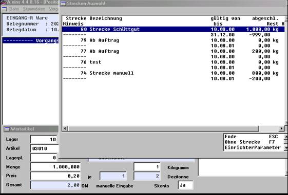
Task: Select the row 74 Strecke manuell
Action: (173, 73)
